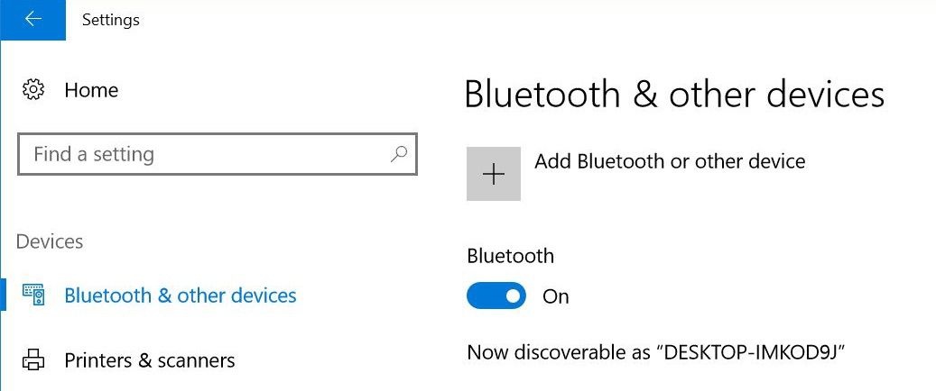Click the Bluetooth & other devices page heading
Image resolution: width=936 pixels, height=391 pixels.
(673, 95)
